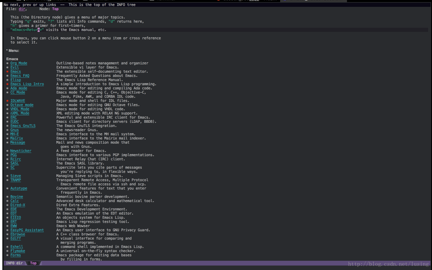Follow the PGG link
This screenshot has height=270, width=432.
[x=13, y=155]
